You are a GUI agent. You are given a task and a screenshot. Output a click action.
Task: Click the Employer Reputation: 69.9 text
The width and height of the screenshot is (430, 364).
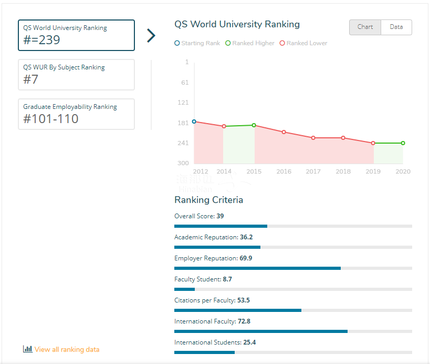tap(213, 258)
